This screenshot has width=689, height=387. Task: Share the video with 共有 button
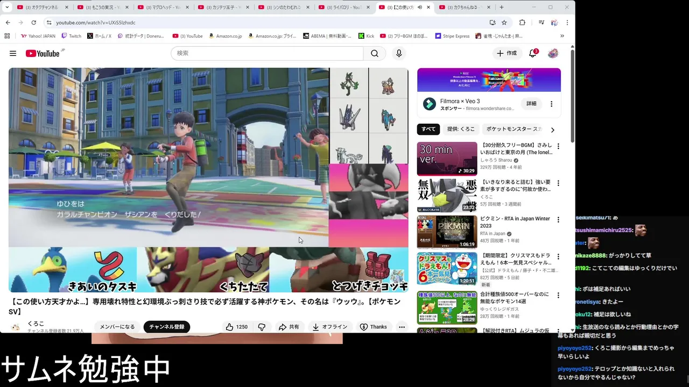289,327
